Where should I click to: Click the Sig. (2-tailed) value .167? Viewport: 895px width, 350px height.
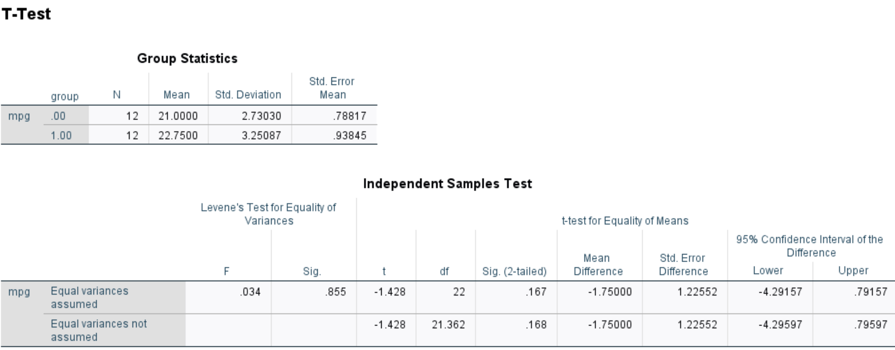point(536,292)
